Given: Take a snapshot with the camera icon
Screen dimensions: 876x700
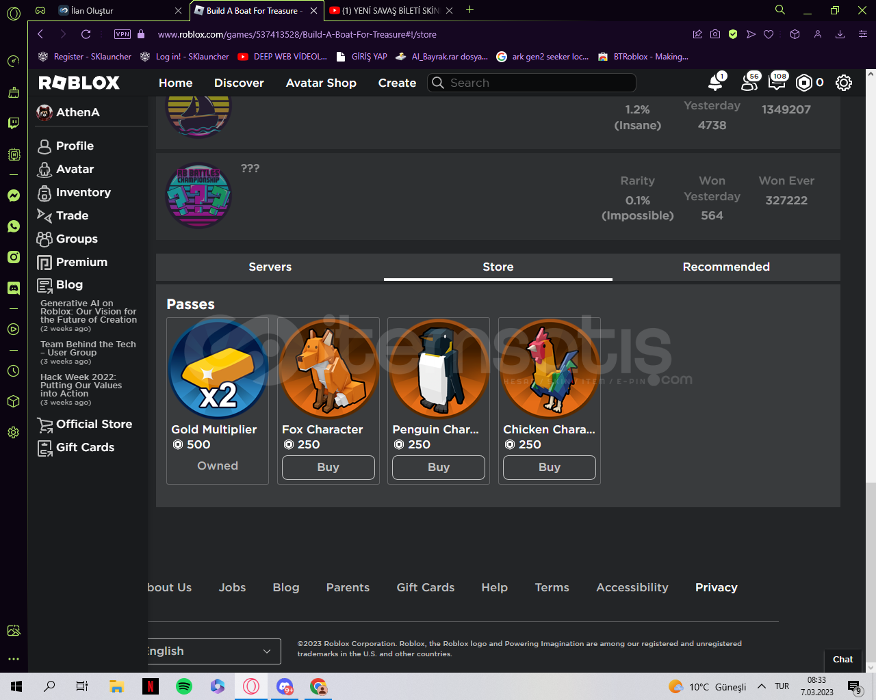Looking at the screenshot, I should [x=715, y=33].
